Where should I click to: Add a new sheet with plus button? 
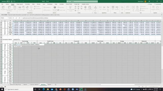56,84
